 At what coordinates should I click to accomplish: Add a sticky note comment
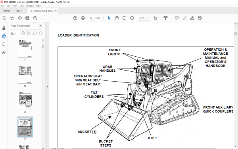(177, 18)
